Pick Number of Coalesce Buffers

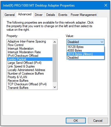click(30, 74)
